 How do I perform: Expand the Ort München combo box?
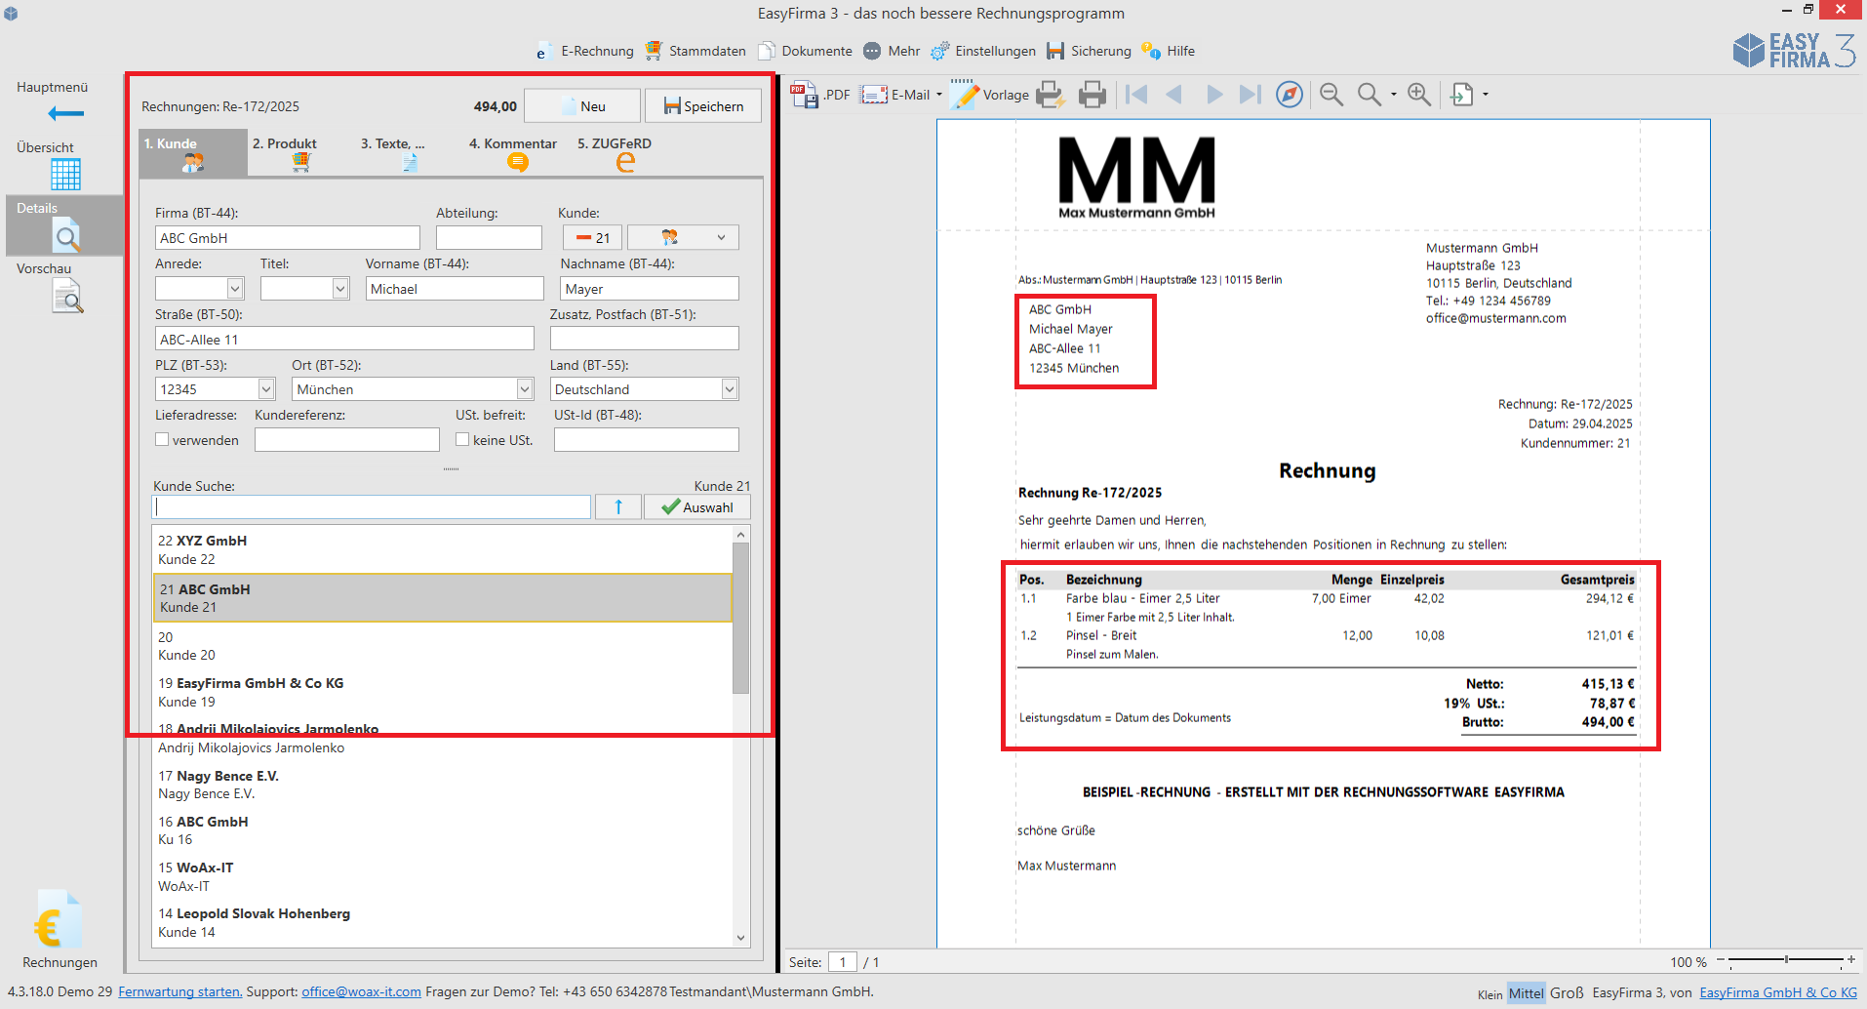(524, 389)
